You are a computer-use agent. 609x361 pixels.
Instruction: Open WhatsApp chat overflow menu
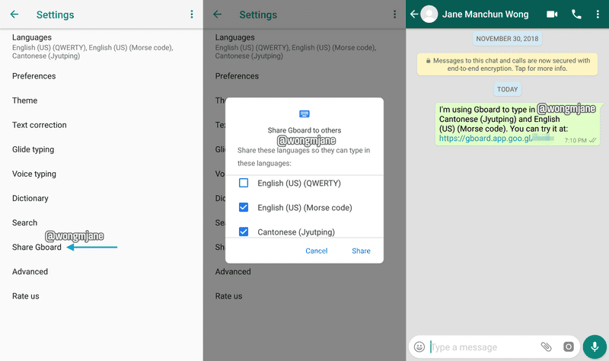pos(598,14)
